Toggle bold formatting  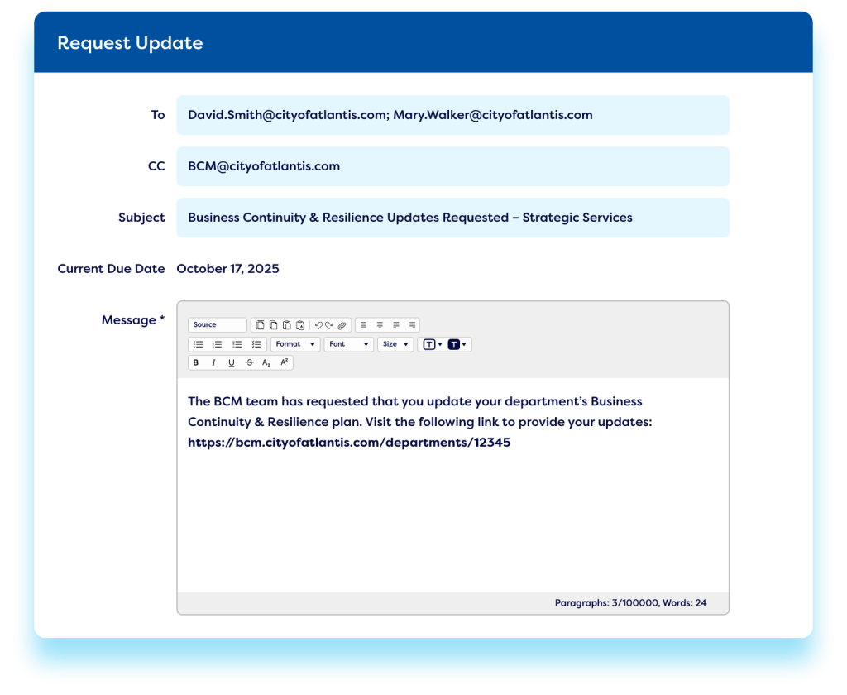[196, 362]
